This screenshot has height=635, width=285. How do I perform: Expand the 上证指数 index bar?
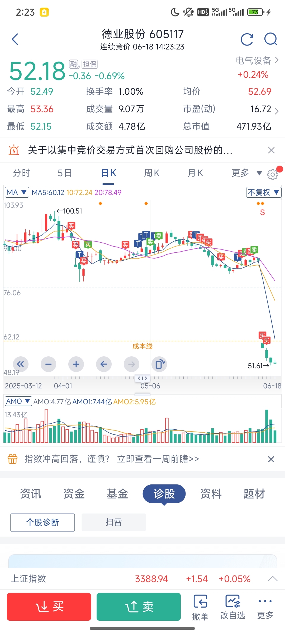273,579
